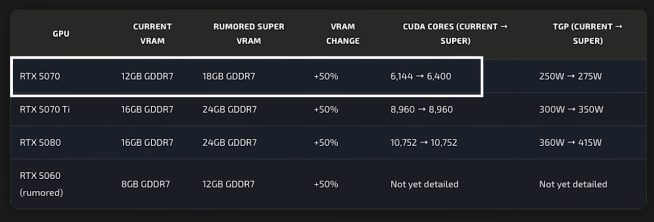
Task: Select the Current VRAM column header
Action: pyautogui.click(x=152, y=34)
